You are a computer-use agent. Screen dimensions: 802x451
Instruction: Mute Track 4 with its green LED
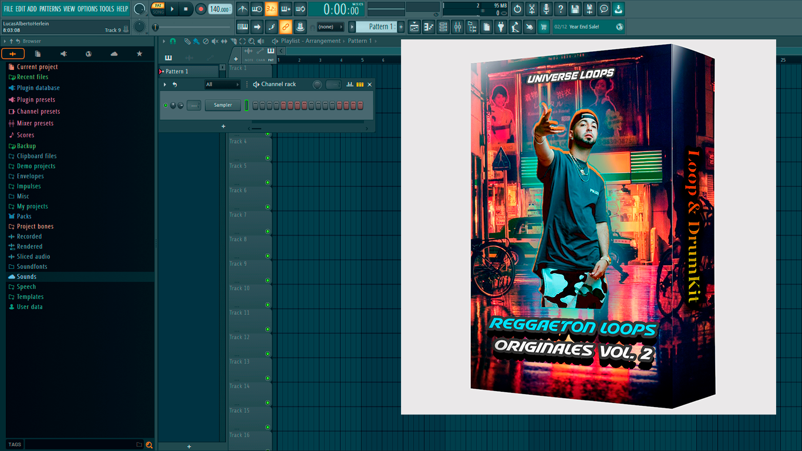pos(268,158)
